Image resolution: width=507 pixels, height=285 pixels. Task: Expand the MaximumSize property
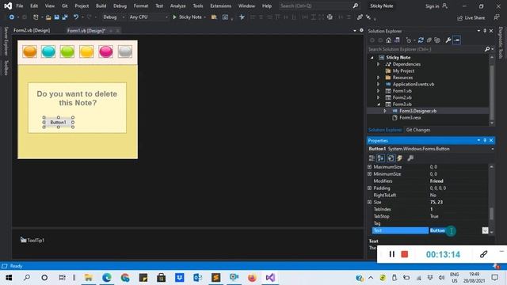click(x=370, y=167)
